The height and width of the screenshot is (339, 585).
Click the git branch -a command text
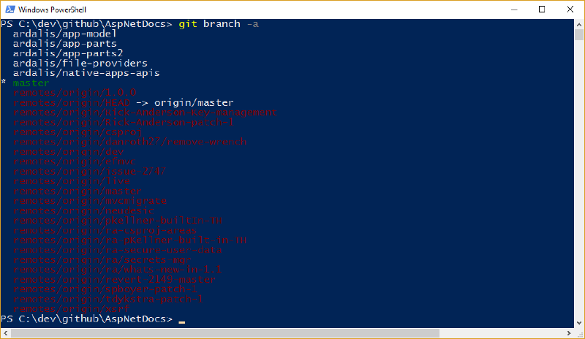coord(219,24)
